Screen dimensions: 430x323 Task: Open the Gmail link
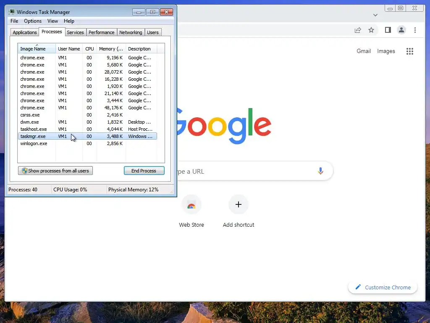click(364, 51)
